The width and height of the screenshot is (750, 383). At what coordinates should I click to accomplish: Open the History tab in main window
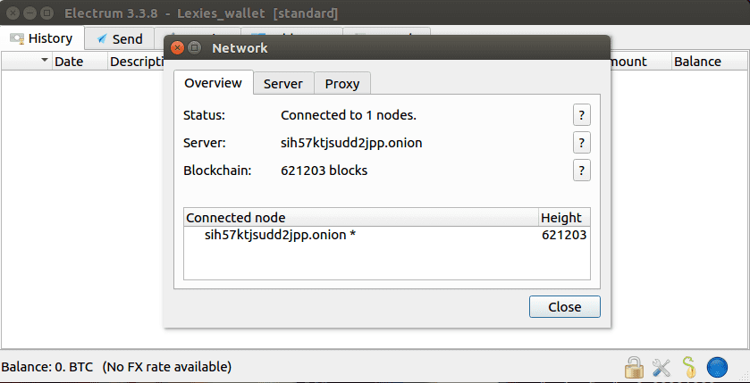click(43, 38)
